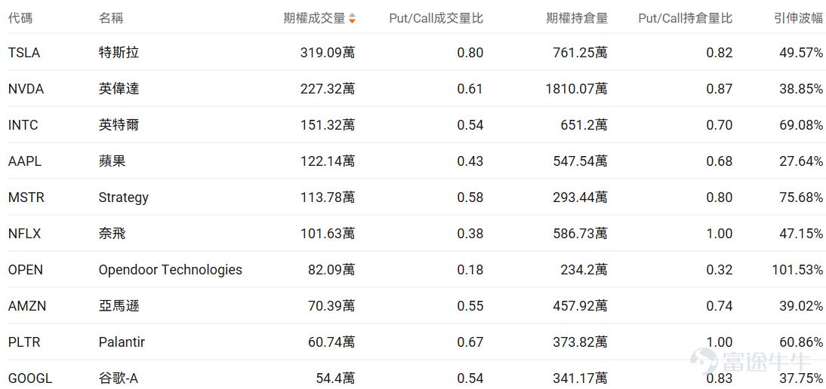
Task: Select NVDA option volume 227.32萬
Action: 328,89
